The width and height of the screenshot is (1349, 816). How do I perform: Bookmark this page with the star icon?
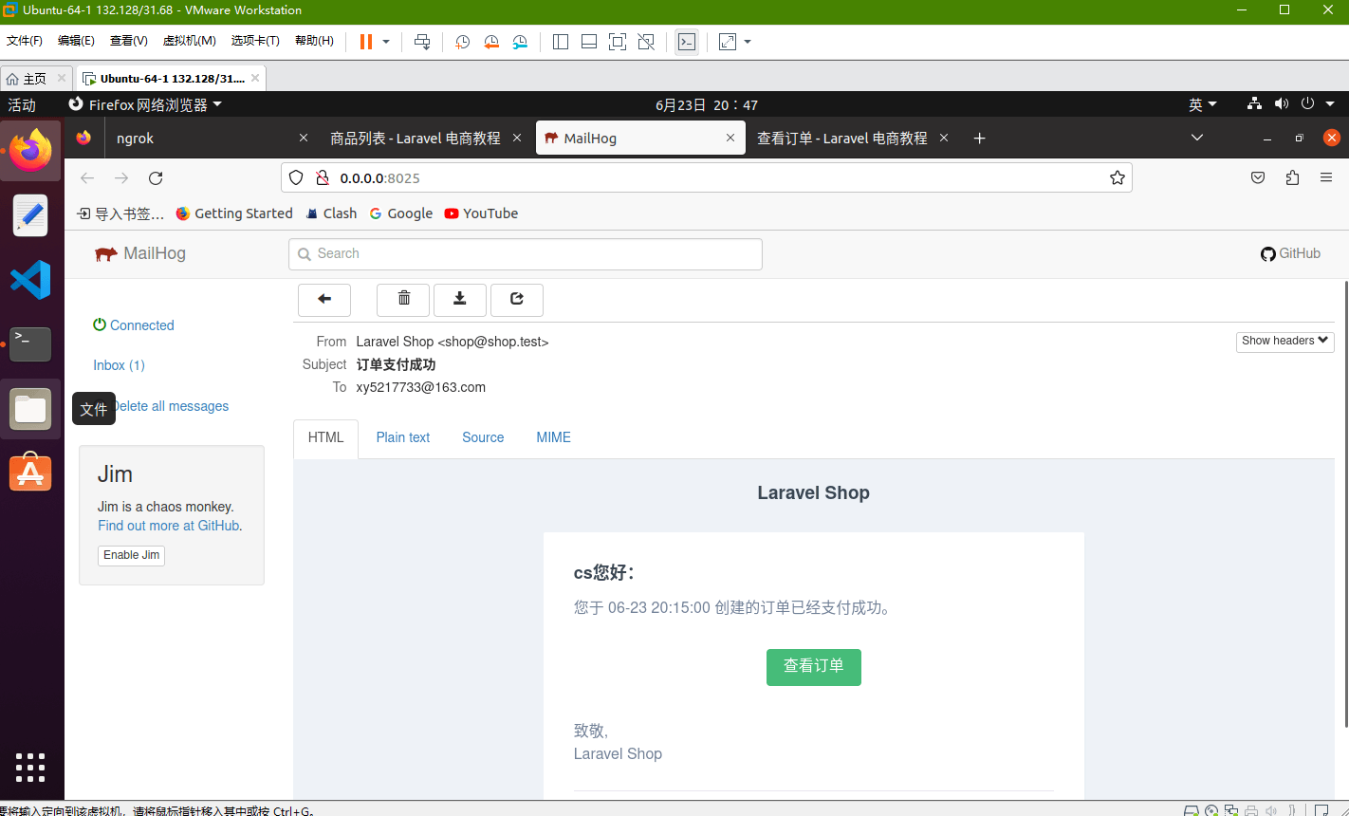coord(1118,177)
